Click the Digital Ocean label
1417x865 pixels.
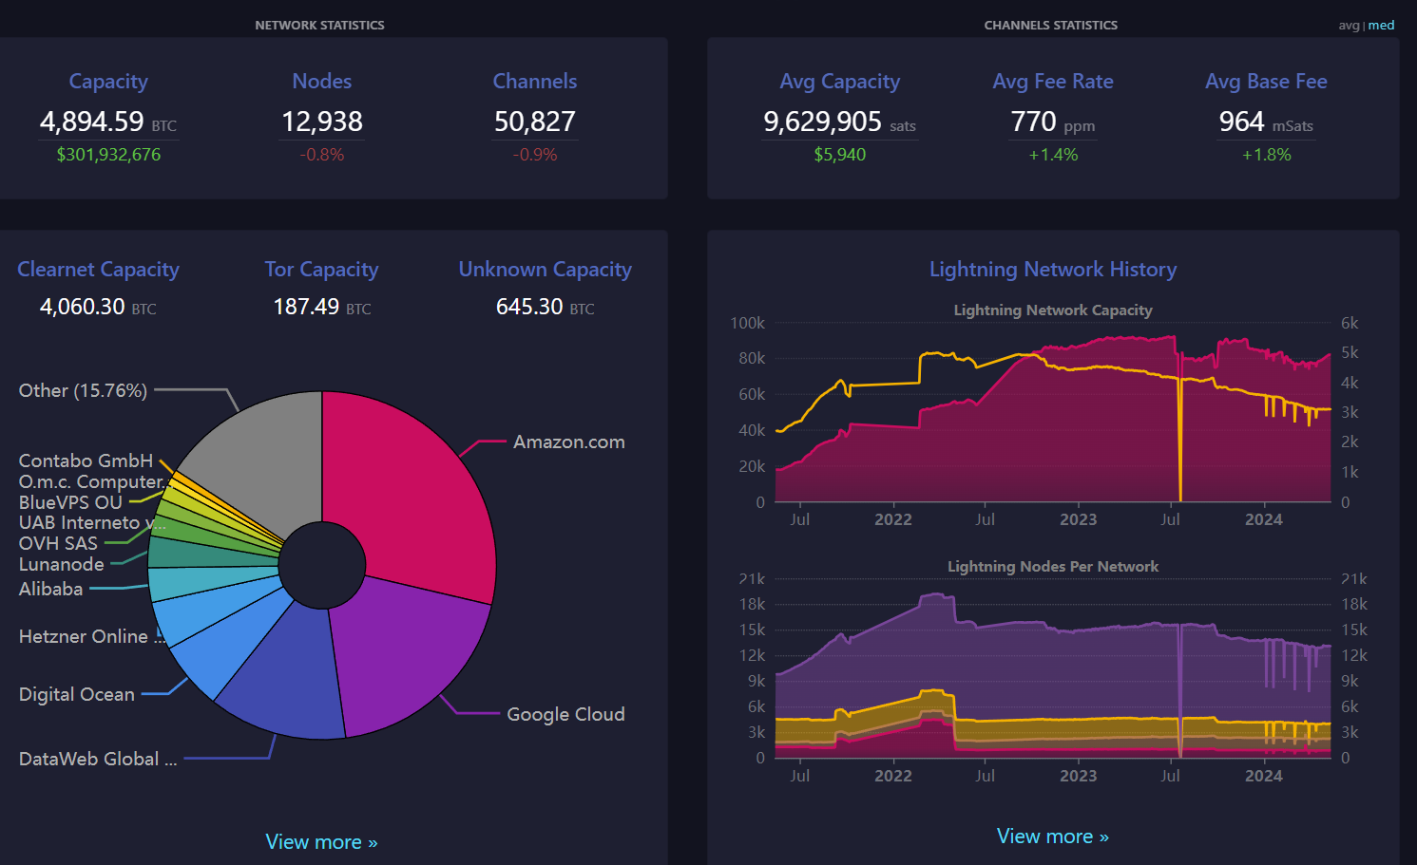pos(77,694)
